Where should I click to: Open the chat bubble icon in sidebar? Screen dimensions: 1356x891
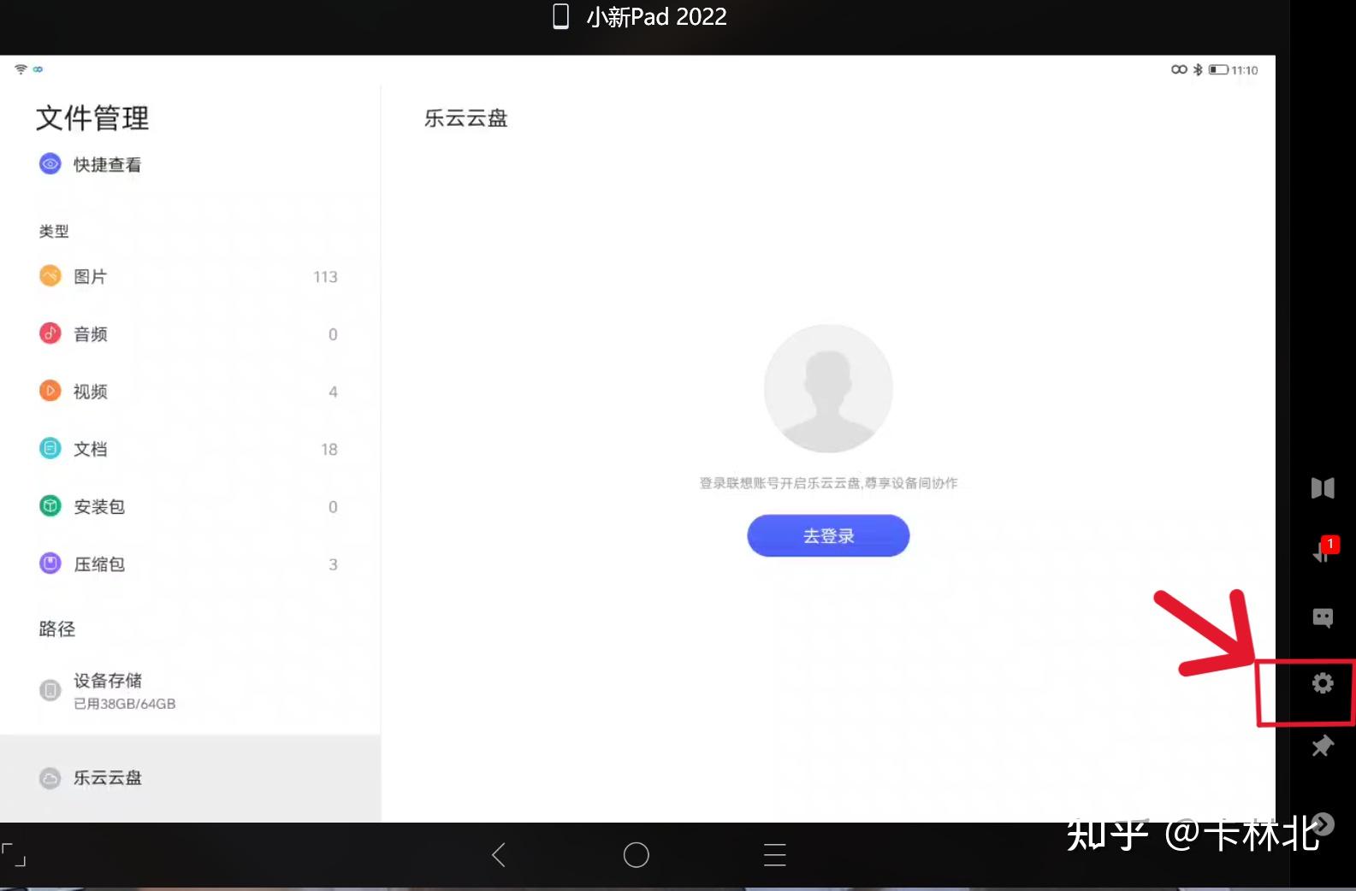(x=1323, y=617)
